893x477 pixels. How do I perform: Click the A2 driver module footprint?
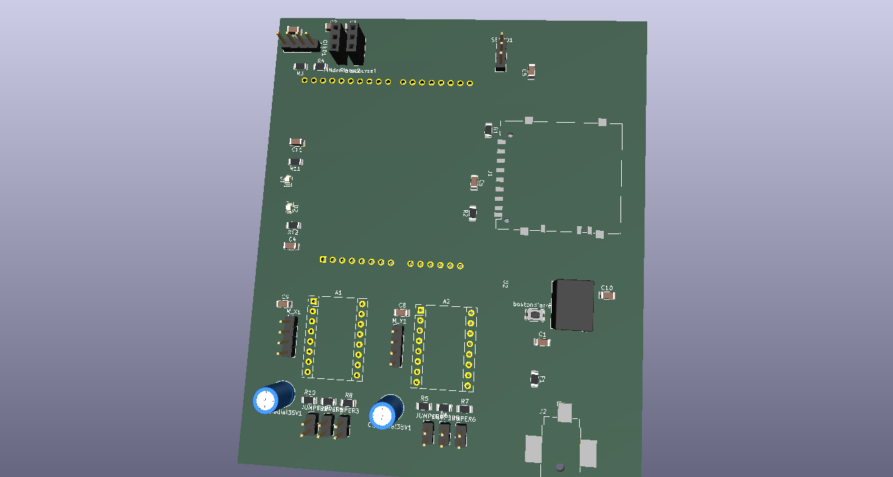pyautogui.click(x=444, y=348)
